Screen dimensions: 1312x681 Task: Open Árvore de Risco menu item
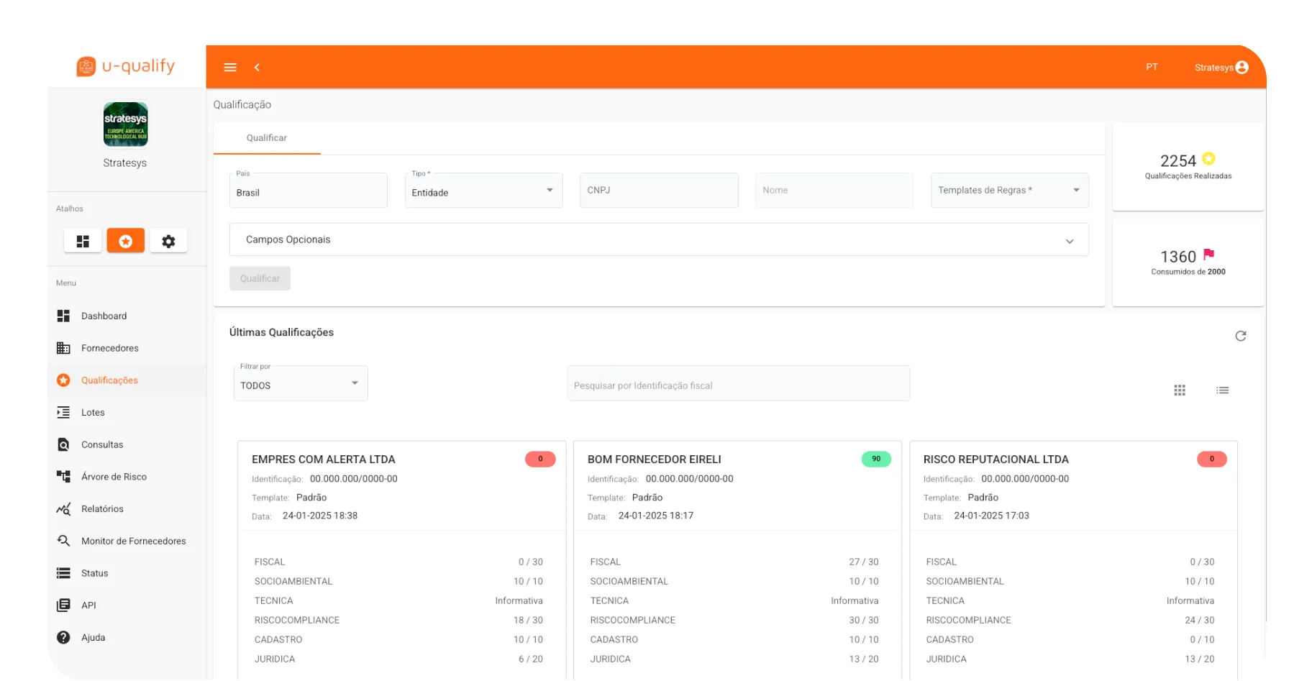pyautogui.click(x=114, y=477)
